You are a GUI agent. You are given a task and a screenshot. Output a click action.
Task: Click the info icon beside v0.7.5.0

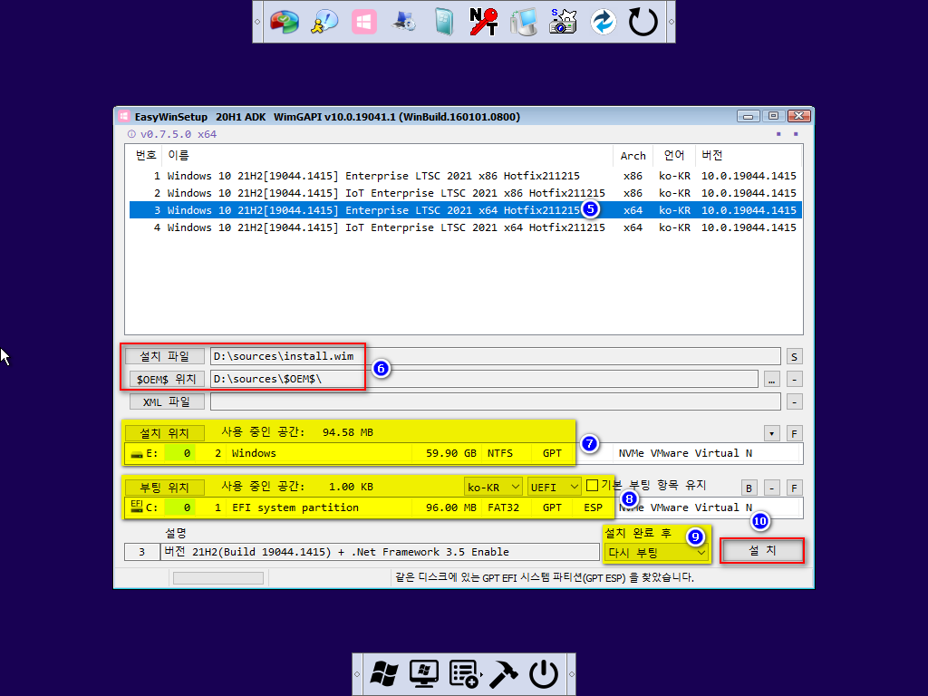pos(131,134)
